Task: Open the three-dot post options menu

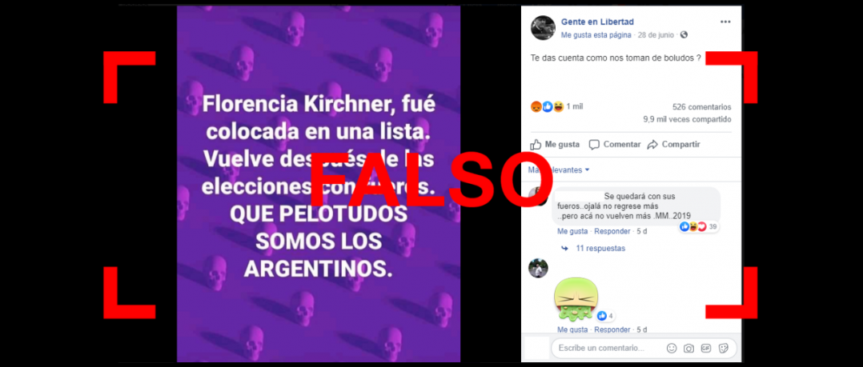Action: pyautogui.click(x=725, y=22)
